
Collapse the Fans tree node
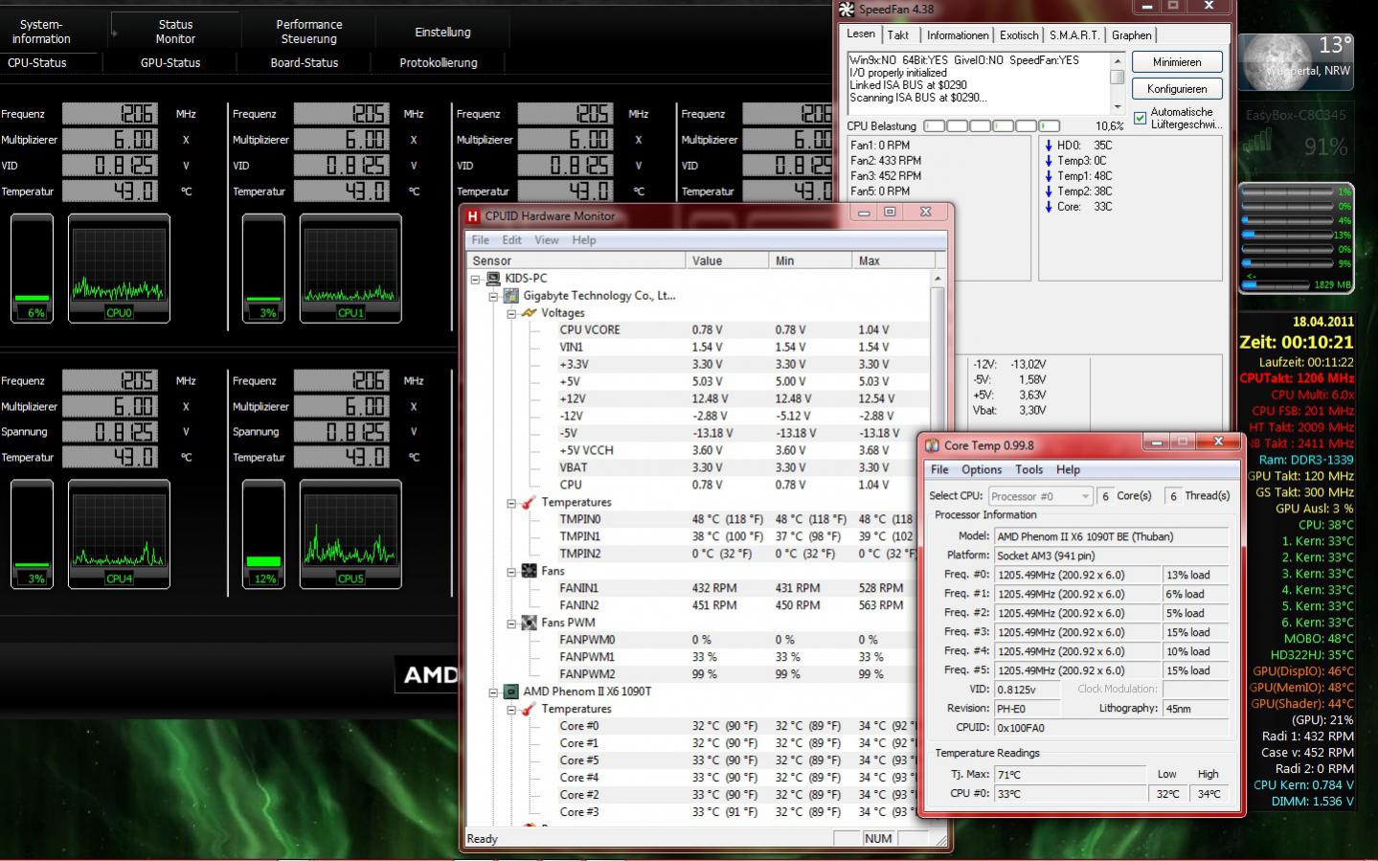pyautogui.click(x=511, y=571)
